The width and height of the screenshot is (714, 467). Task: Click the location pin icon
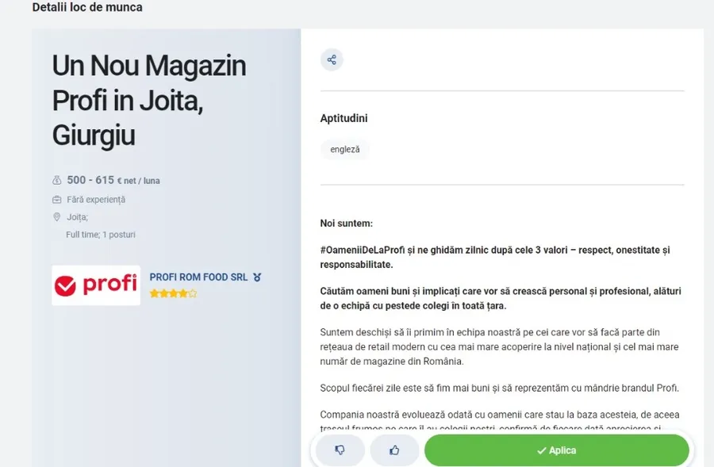click(x=57, y=217)
